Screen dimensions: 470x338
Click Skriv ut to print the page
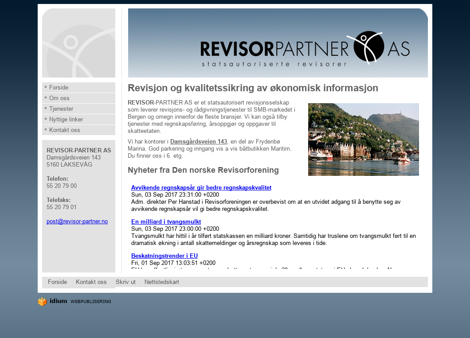coord(125,282)
